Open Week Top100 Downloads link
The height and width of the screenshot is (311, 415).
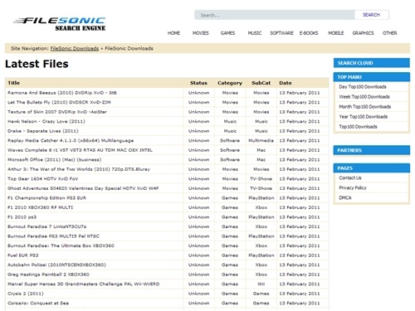point(364,97)
